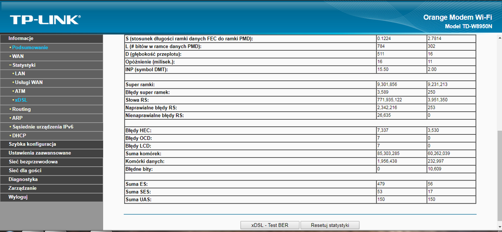Collapse the Statystyki submenu

click(24, 65)
